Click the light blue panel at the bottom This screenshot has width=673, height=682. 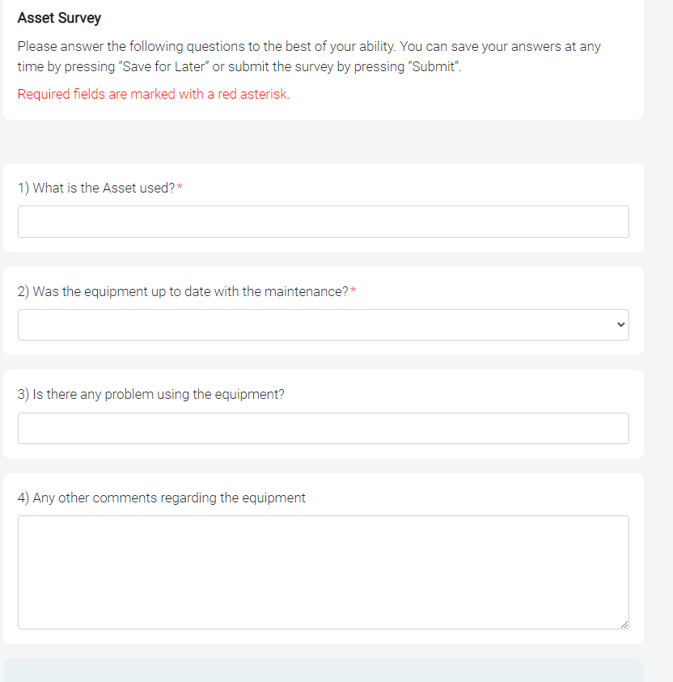click(323, 671)
